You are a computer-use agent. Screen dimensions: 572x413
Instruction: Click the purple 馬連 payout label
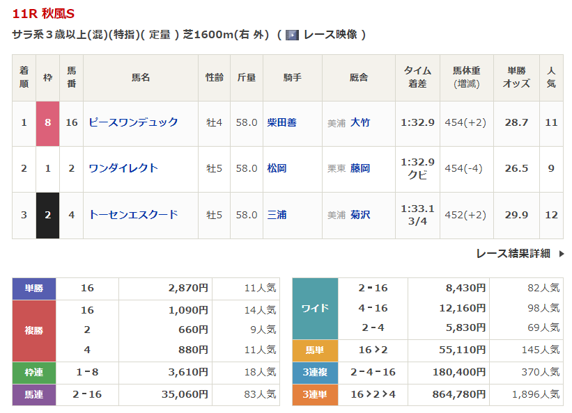click(x=34, y=394)
